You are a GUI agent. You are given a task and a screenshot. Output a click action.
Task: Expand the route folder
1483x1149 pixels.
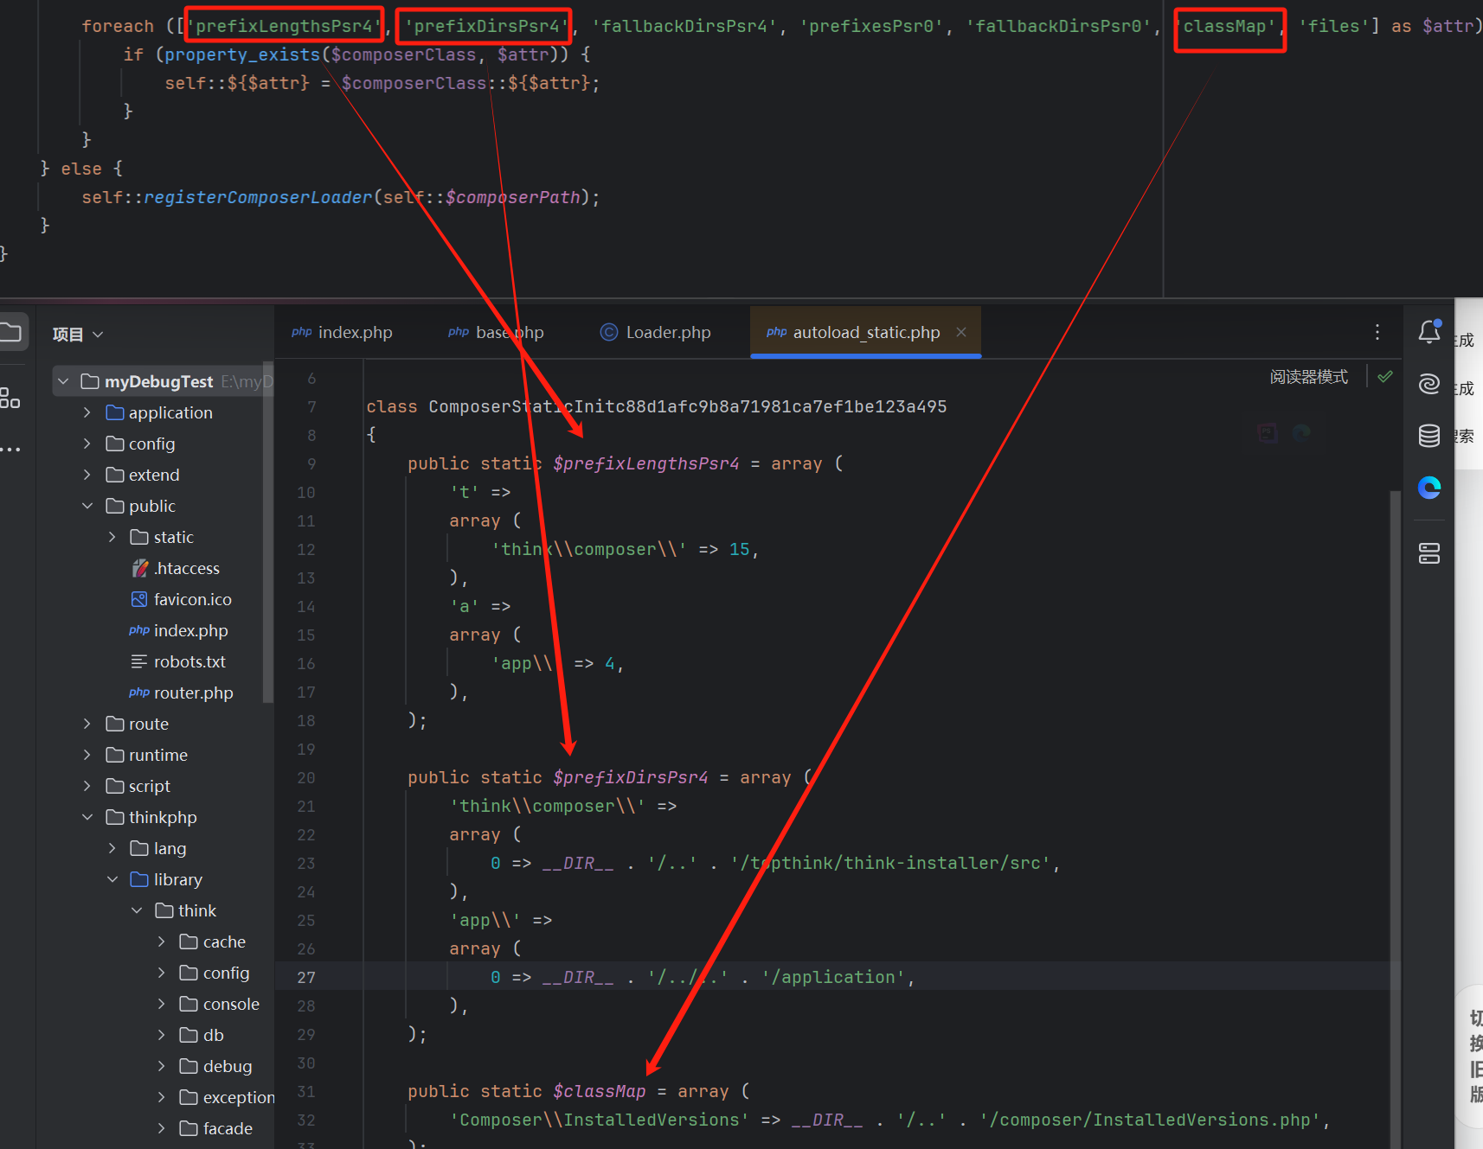click(x=87, y=724)
